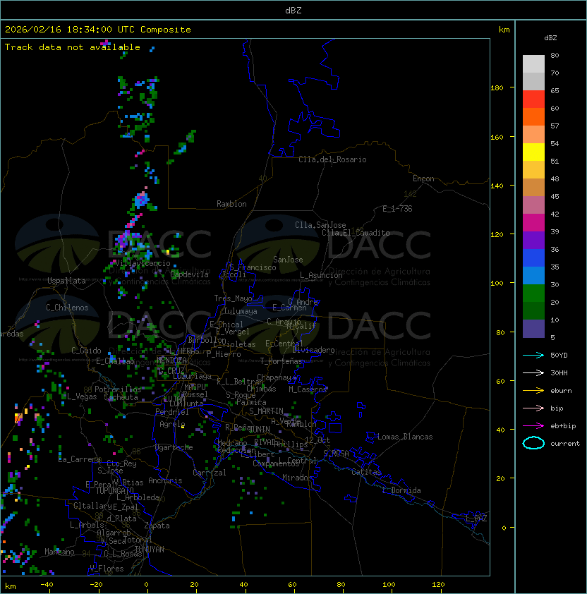Click the Capdevila place label
Viewport: 587px width, 594px height.
point(190,274)
